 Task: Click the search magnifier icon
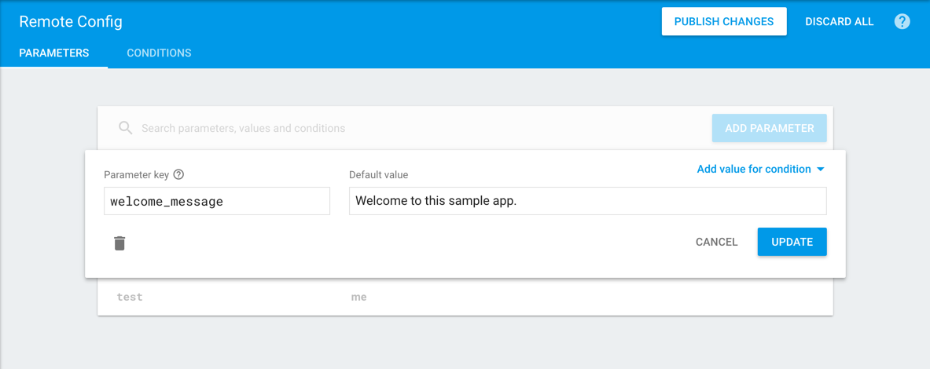(x=125, y=128)
